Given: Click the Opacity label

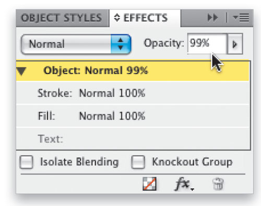Looking at the screenshot, I should tap(164, 43).
